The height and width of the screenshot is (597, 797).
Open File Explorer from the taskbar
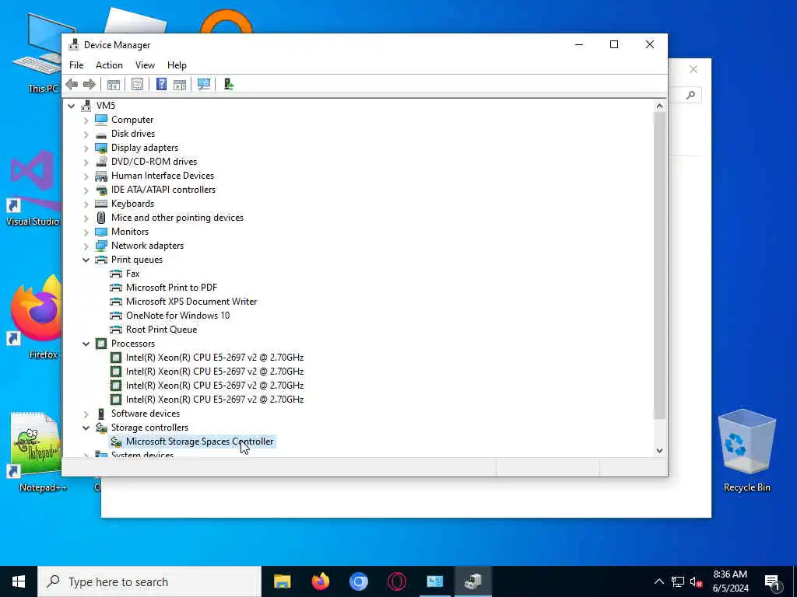pyautogui.click(x=282, y=581)
